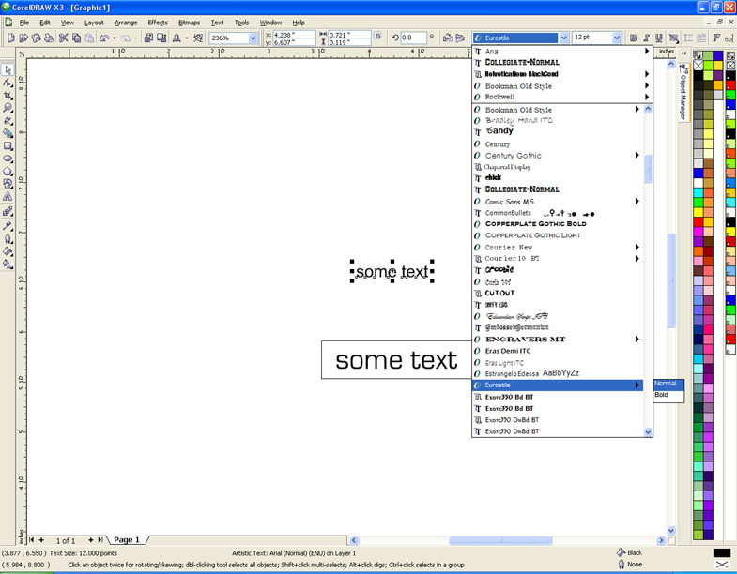
Task: Choose Normal style for Eurostile
Action: click(x=668, y=384)
